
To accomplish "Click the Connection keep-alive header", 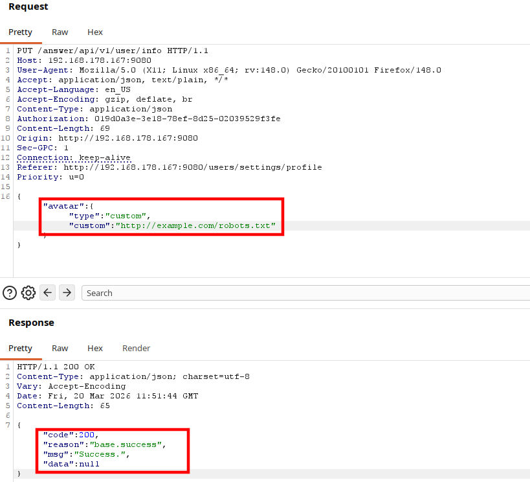I will (x=74, y=157).
